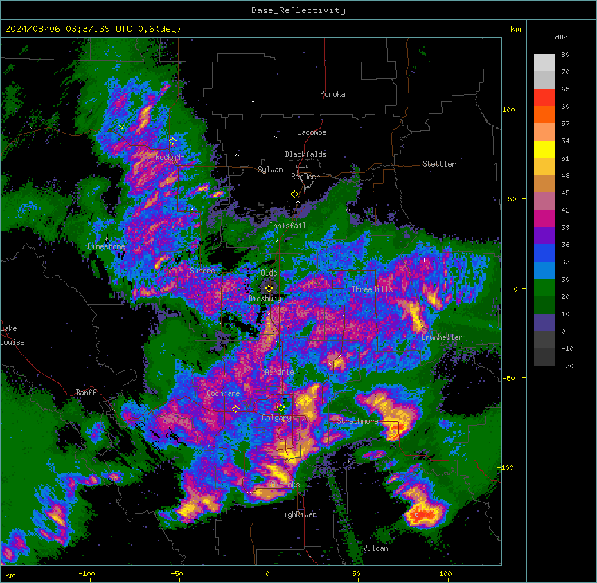Screen dimensions: 597x583
Task: Click the Sundre label
Action: point(202,271)
